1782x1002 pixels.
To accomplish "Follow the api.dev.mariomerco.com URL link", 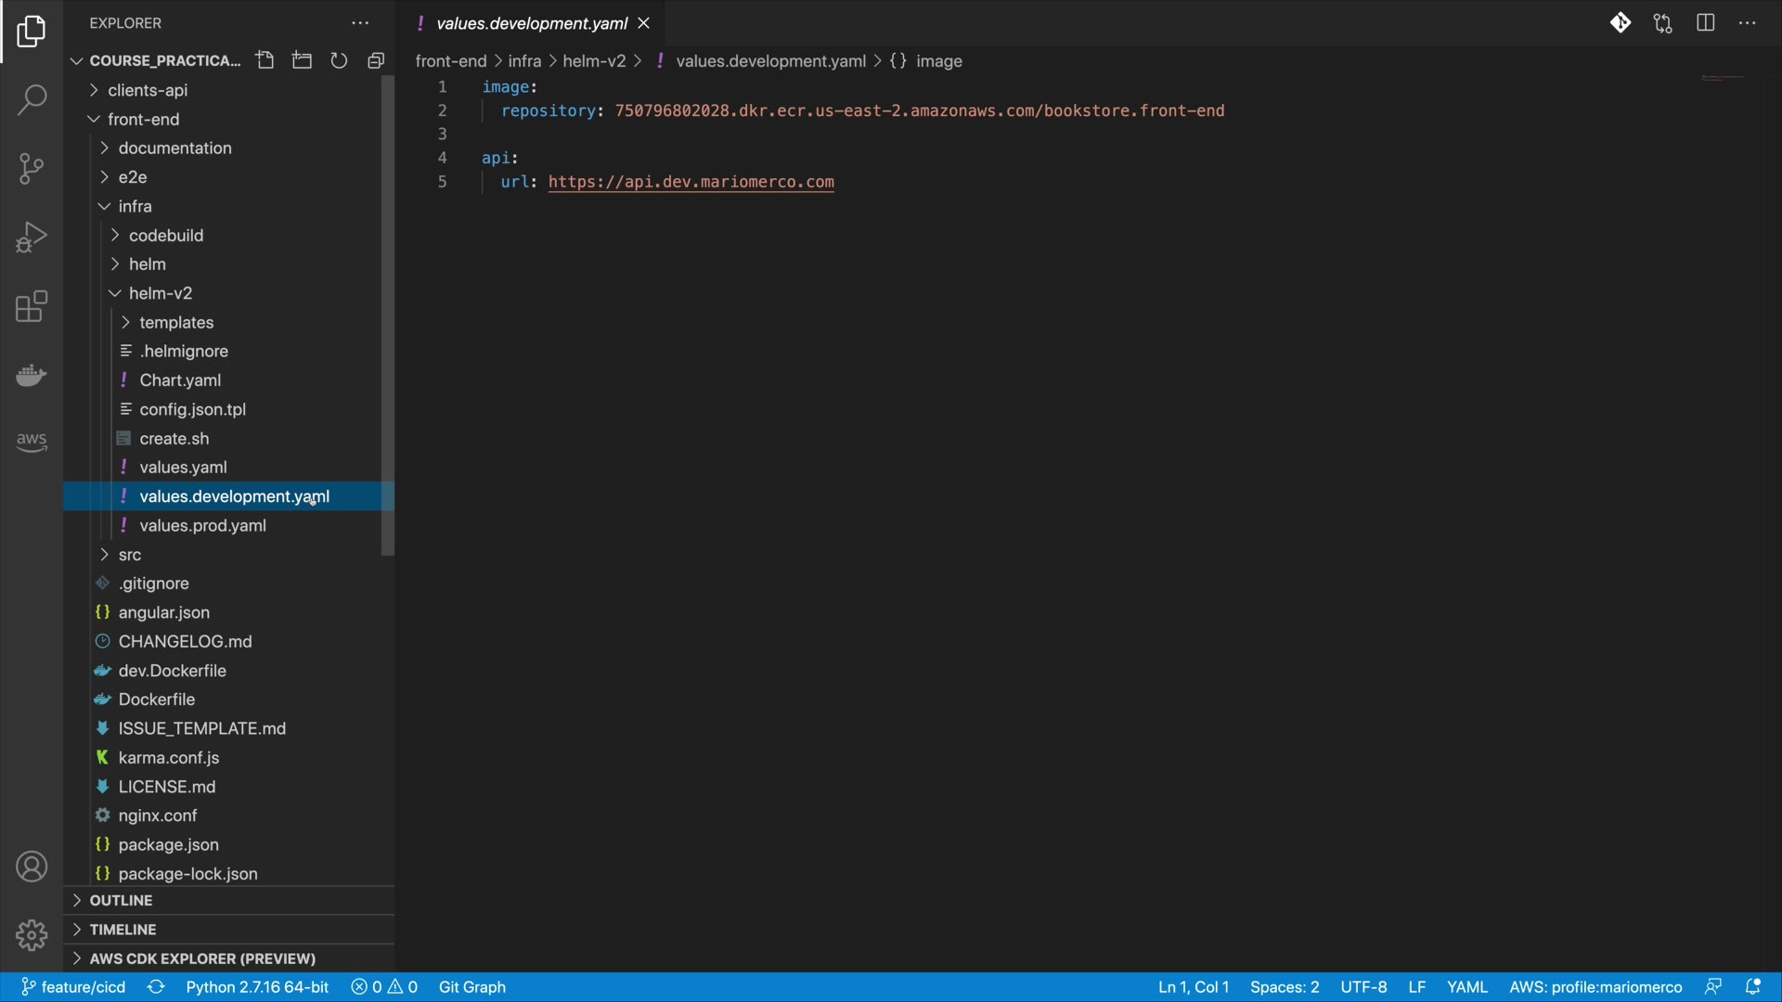I will (691, 182).
